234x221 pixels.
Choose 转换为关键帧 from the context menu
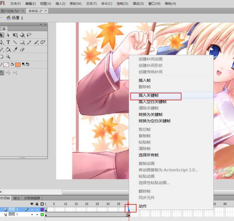[171, 115]
